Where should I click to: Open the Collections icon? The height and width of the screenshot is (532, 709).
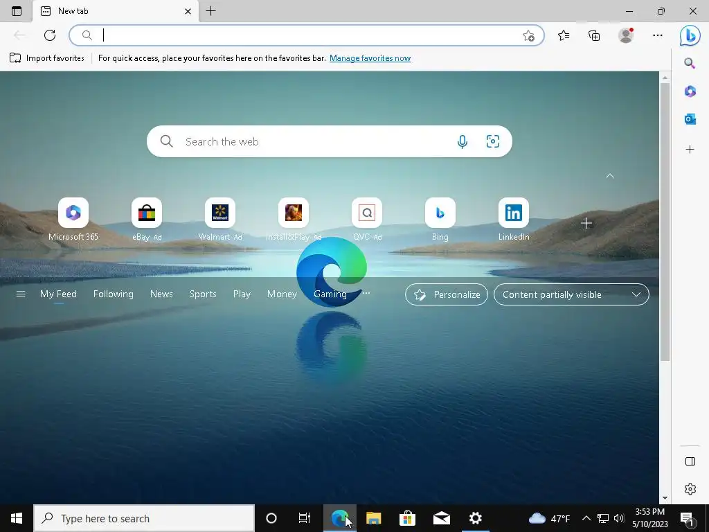tap(594, 35)
